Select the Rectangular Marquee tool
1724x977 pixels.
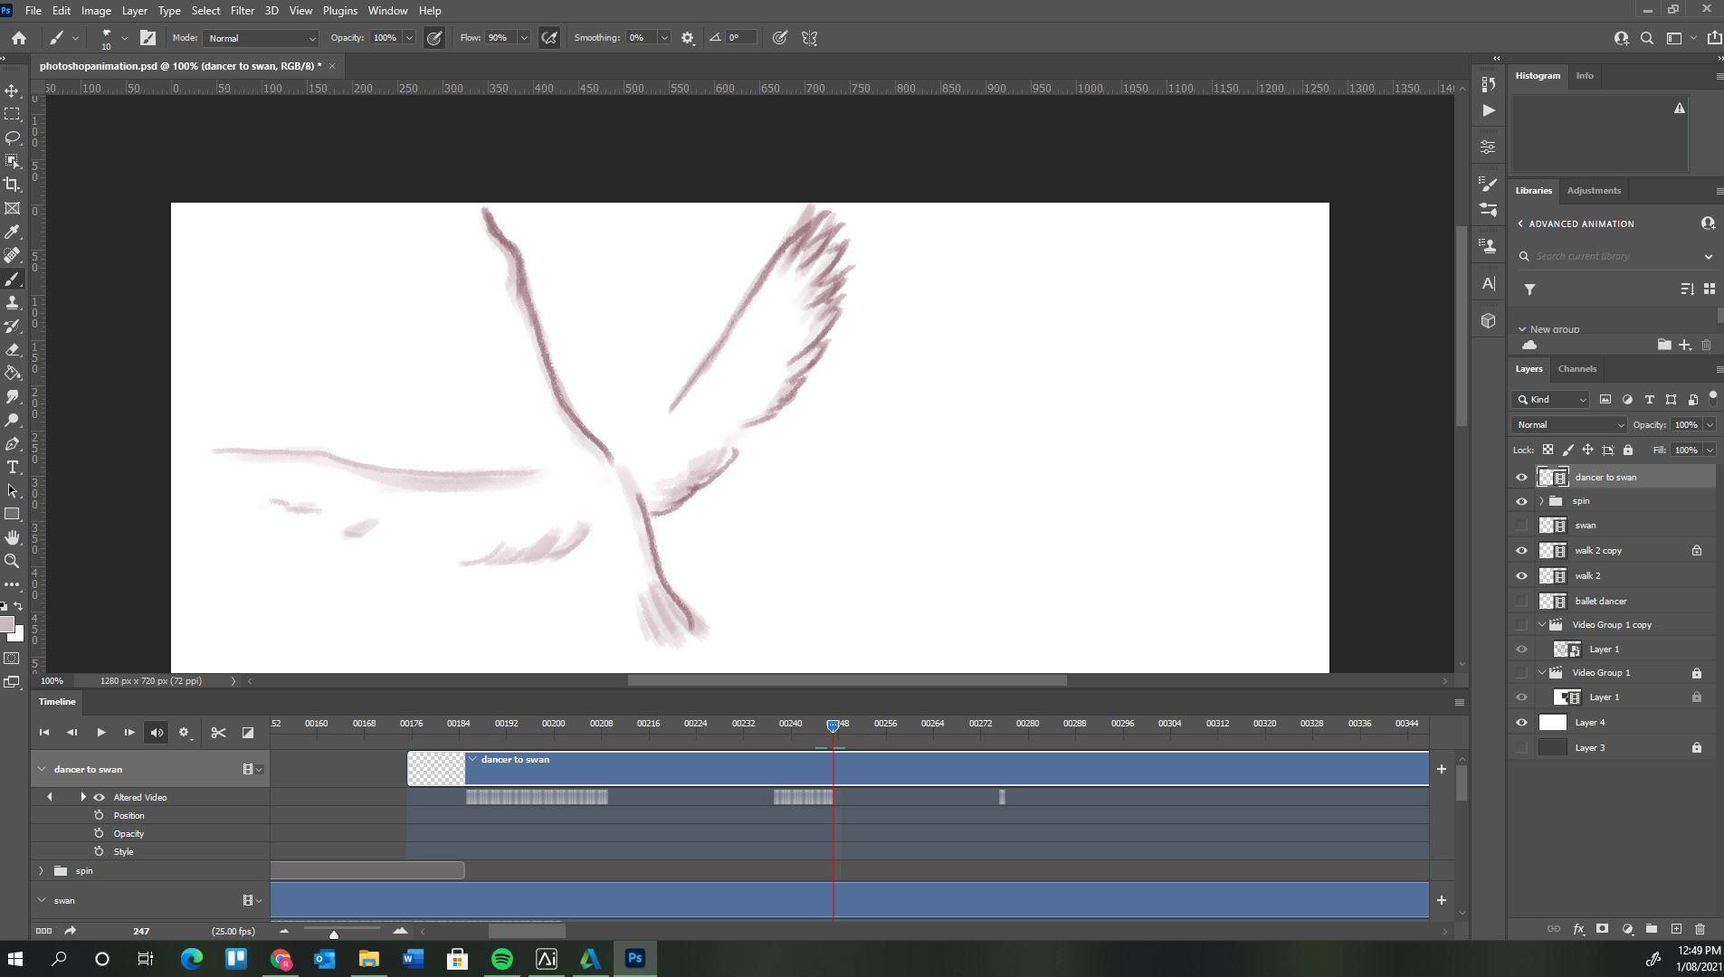click(13, 114)
